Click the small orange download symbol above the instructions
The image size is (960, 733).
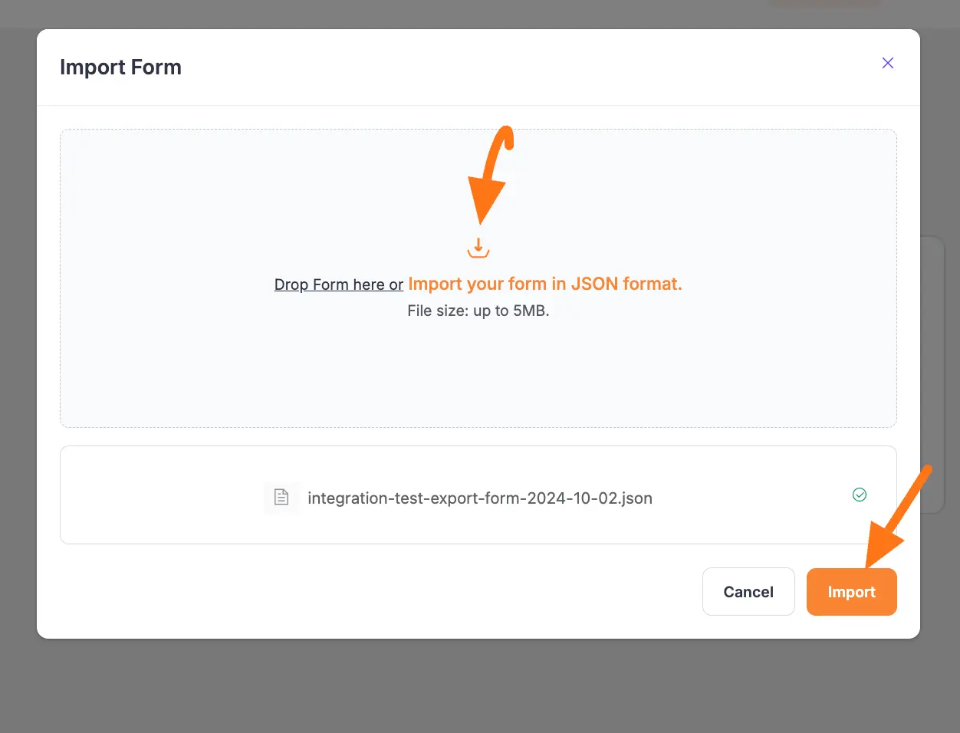click(x=478, y=247)
